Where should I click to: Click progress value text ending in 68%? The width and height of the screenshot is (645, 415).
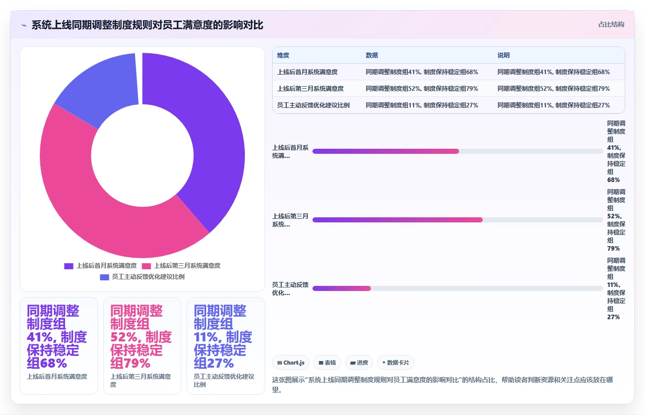pos(616,151)
